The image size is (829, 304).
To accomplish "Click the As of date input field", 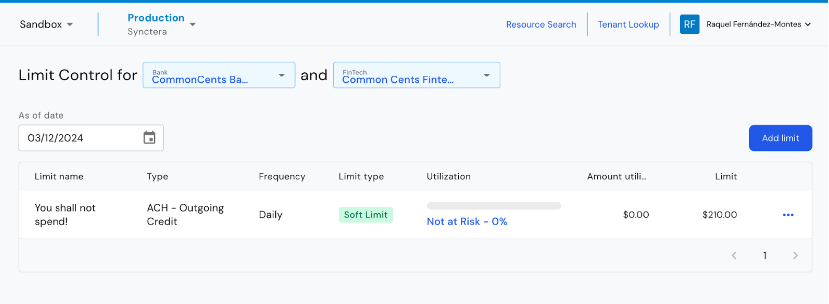I will click(x=91, y=138).
